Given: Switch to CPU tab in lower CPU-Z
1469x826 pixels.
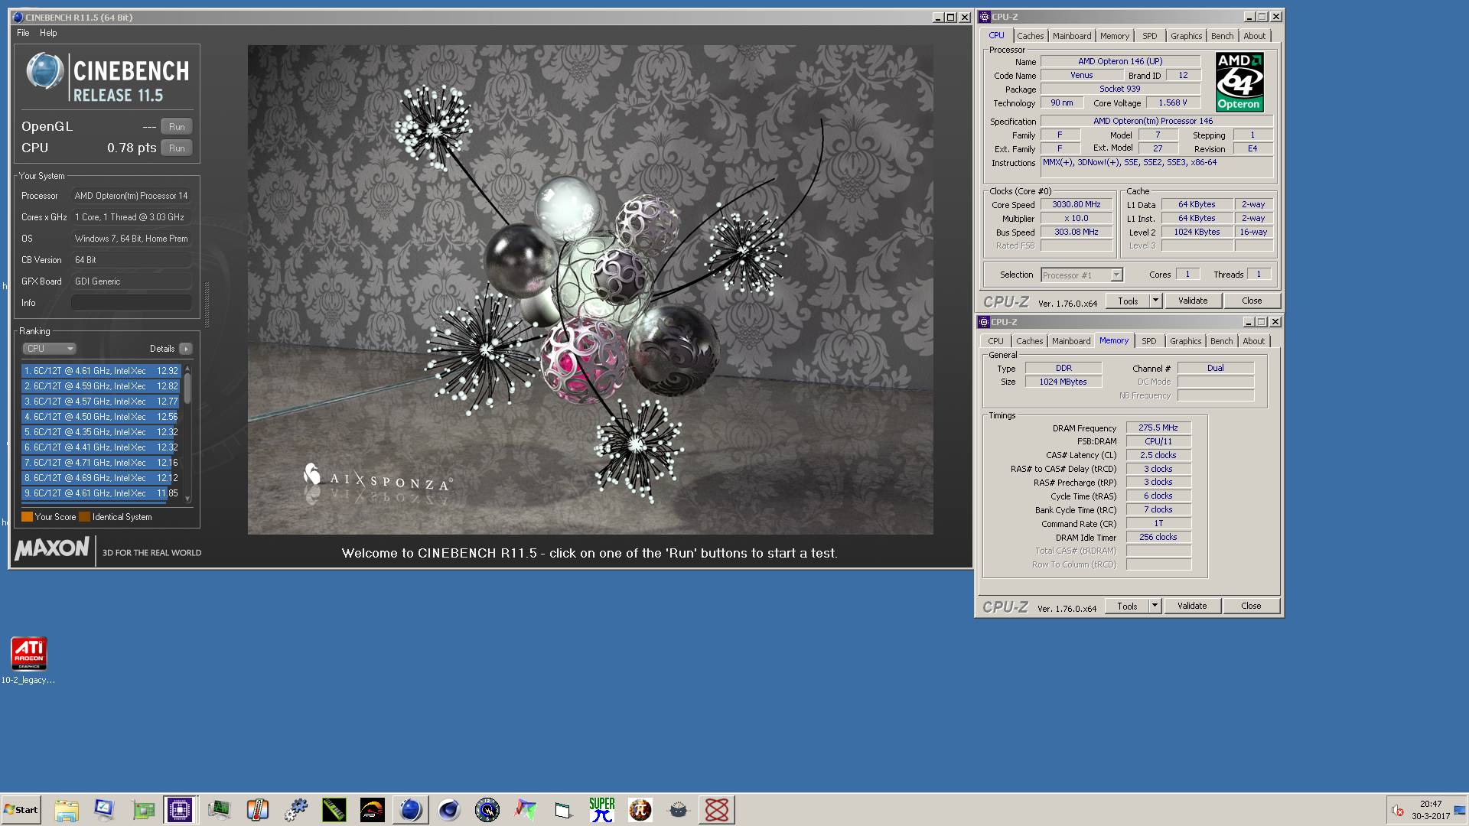Looking at the screenshot, I should pyautogui.click(x=995, y=341).
